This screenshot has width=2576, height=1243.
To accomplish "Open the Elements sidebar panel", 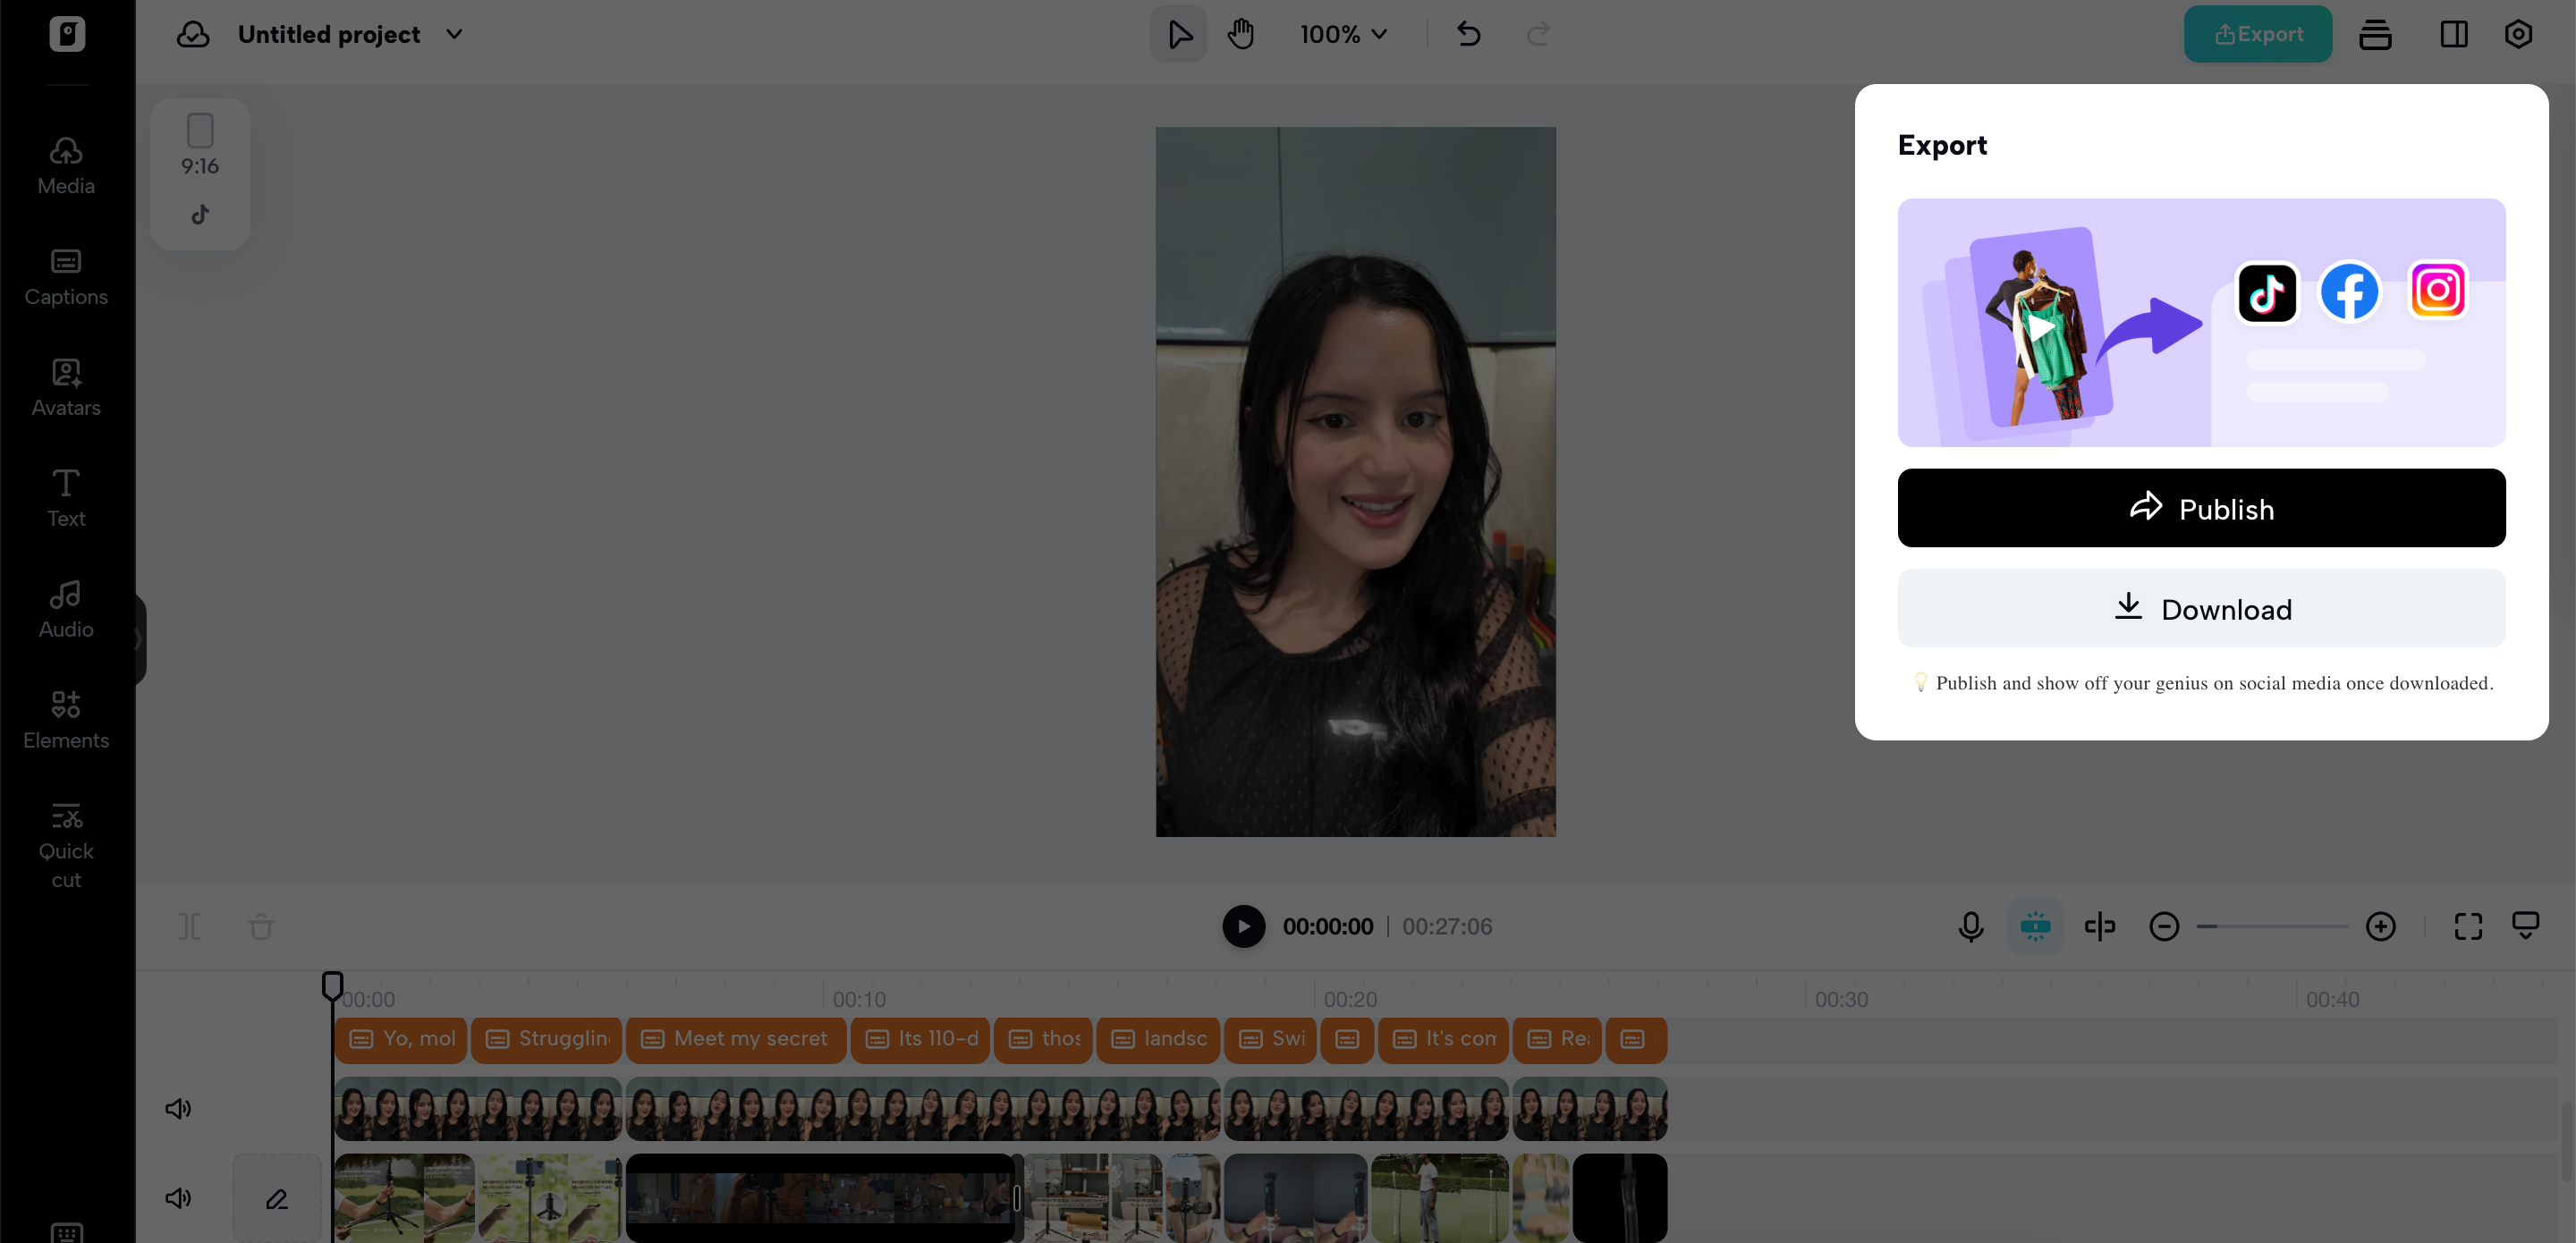I will click(x=66, y=719).
